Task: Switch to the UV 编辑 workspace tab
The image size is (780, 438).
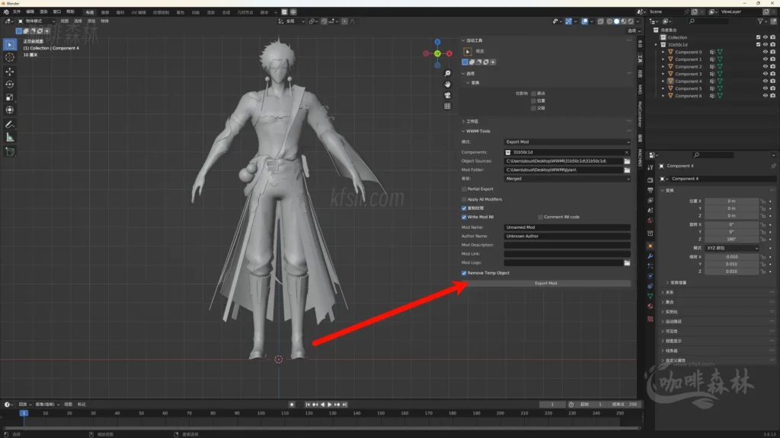Action: (139, 12)
